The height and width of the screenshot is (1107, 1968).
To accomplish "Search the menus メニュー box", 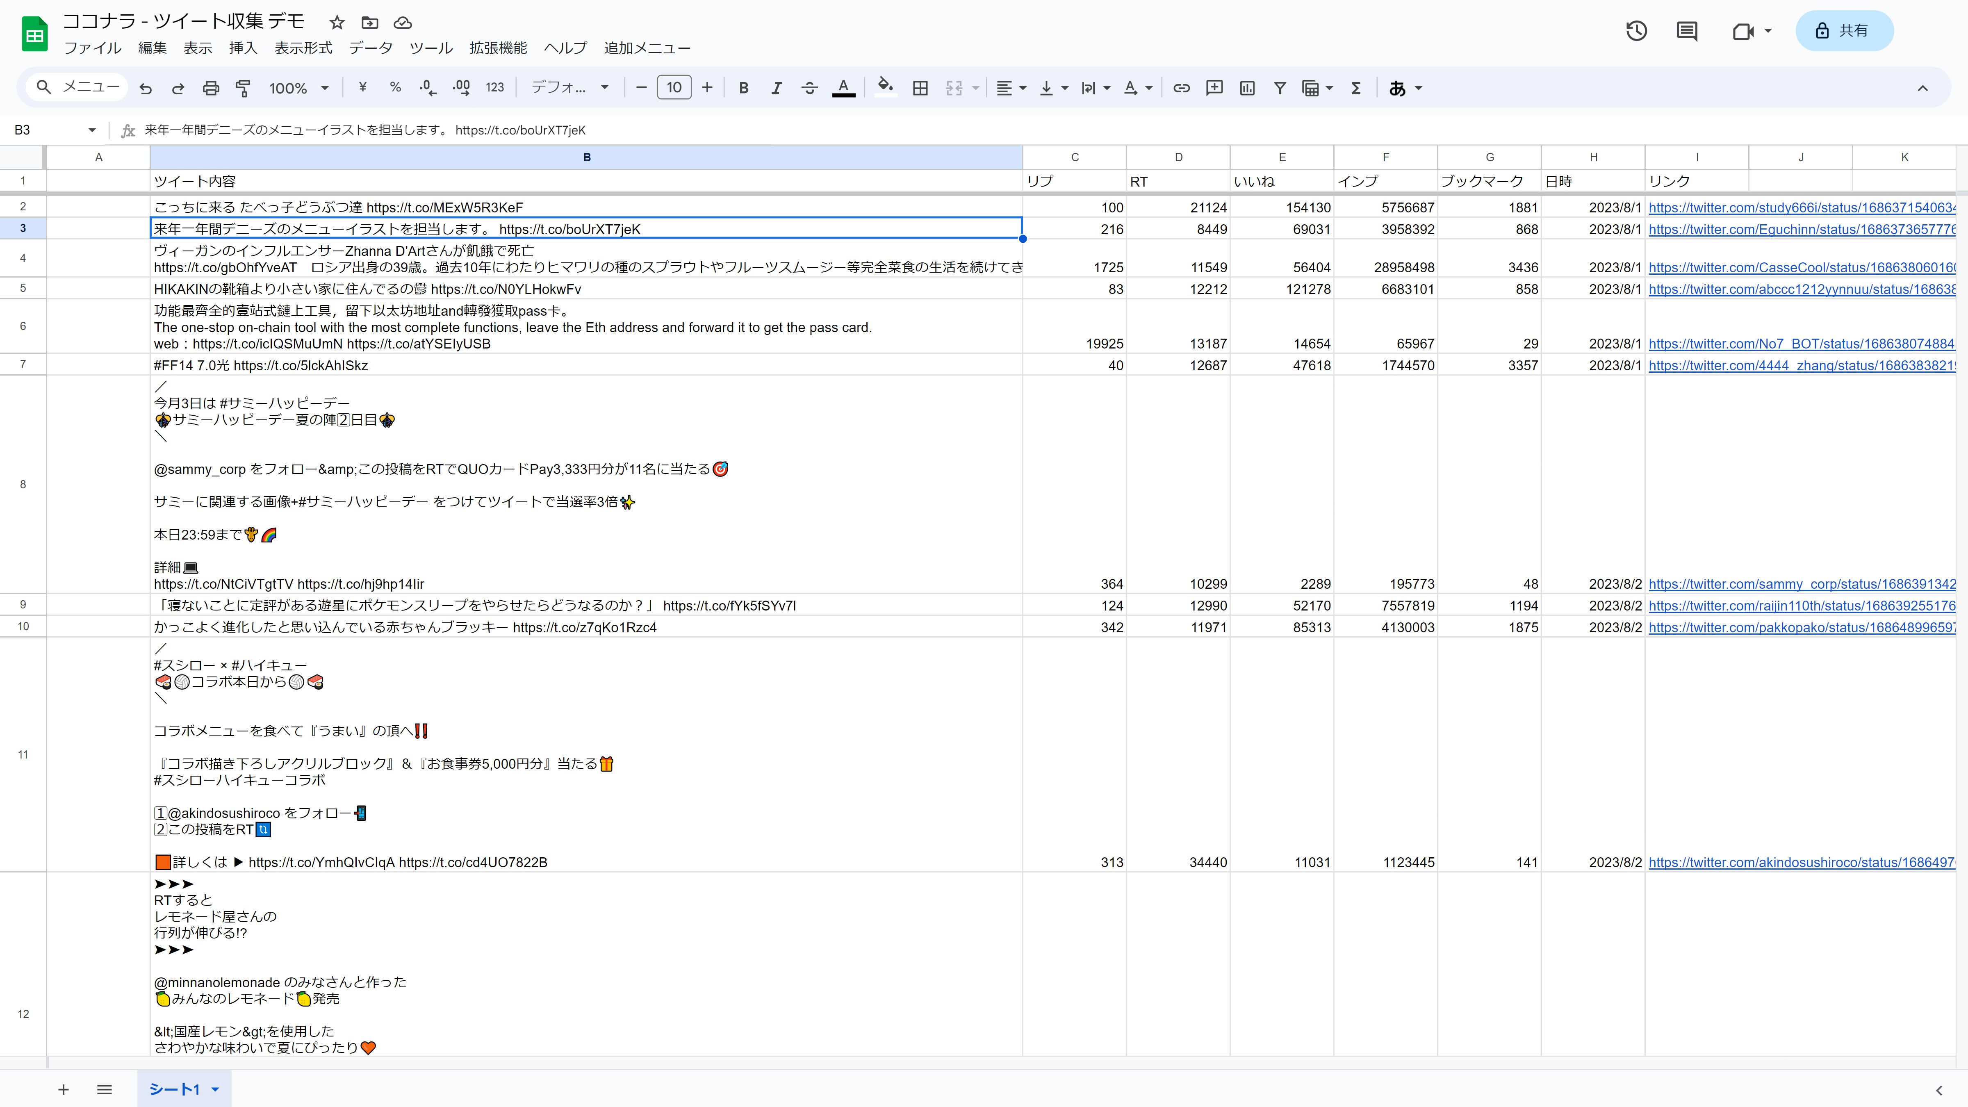I will tap(78, 87).
